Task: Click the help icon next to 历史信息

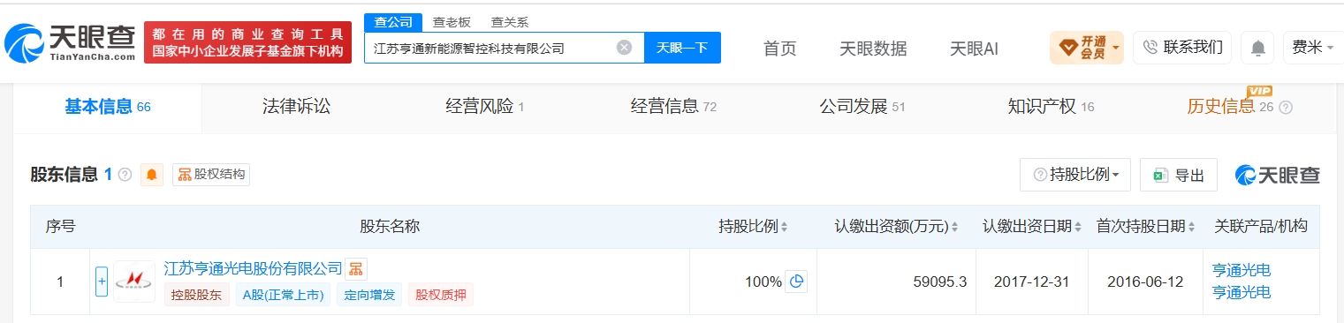Action: [x=1286, y=108]
